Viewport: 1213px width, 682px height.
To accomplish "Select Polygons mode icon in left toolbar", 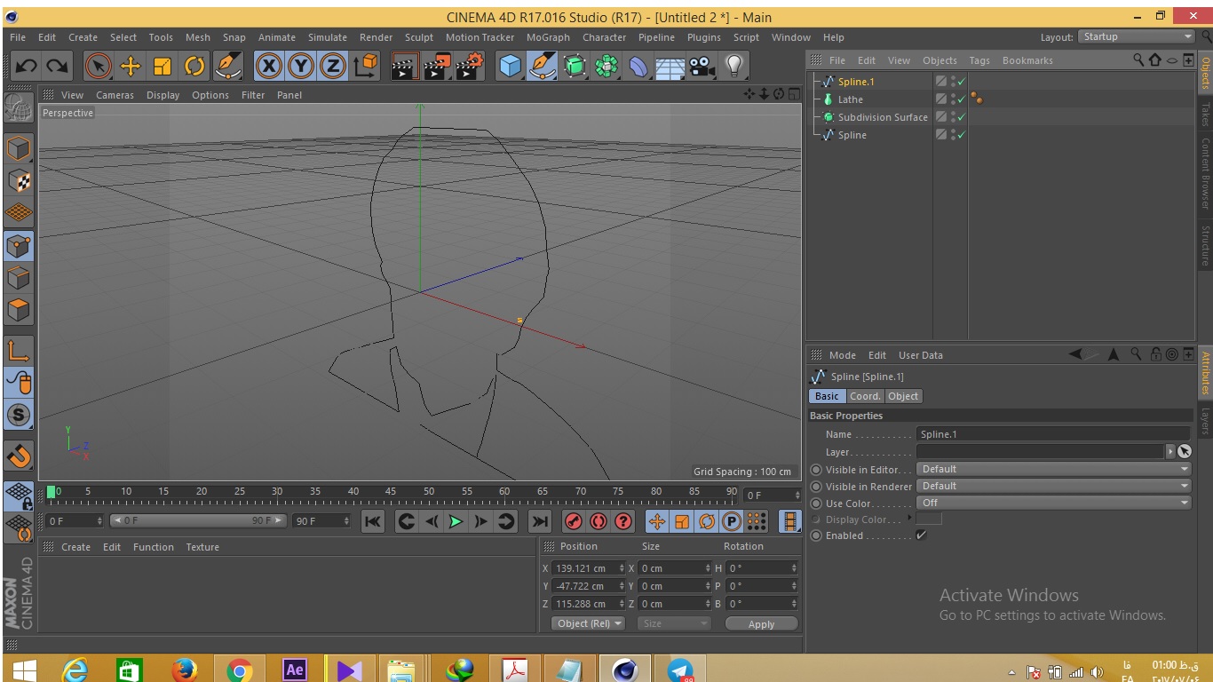I will pos(19,310).
